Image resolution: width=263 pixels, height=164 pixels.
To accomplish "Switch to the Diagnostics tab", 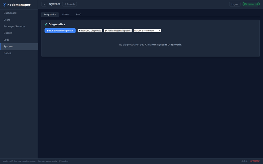I will tap(50, 14).
